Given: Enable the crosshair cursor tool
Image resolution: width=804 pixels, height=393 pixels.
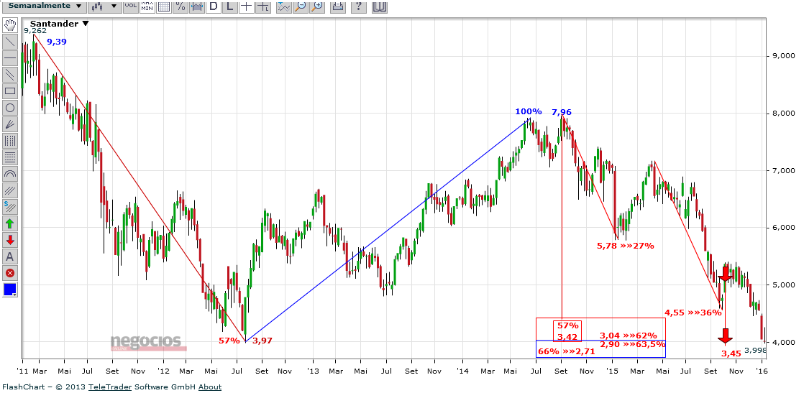Looking at the screenshot, I should 247,6.
